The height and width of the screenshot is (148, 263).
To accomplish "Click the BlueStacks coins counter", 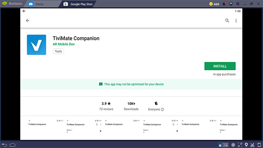I will [x=214, y=4].
